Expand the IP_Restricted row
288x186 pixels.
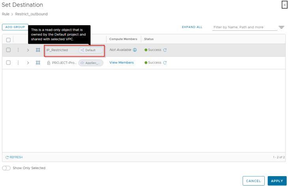tap(28, 50)
